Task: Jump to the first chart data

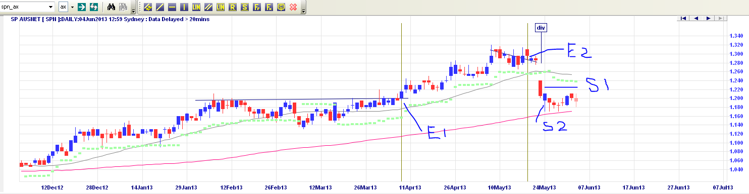Action: click(x=683, y=19)
